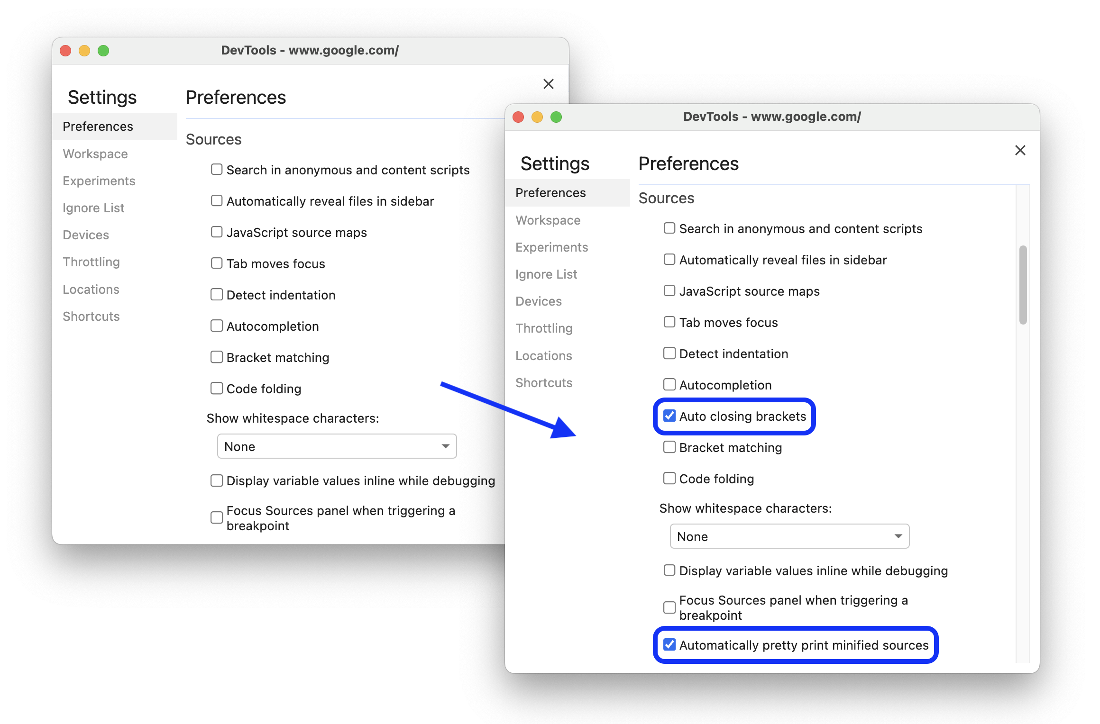Click the Ignore List sidebar icon
This screenshot has width=1100, height=724.
546,273
